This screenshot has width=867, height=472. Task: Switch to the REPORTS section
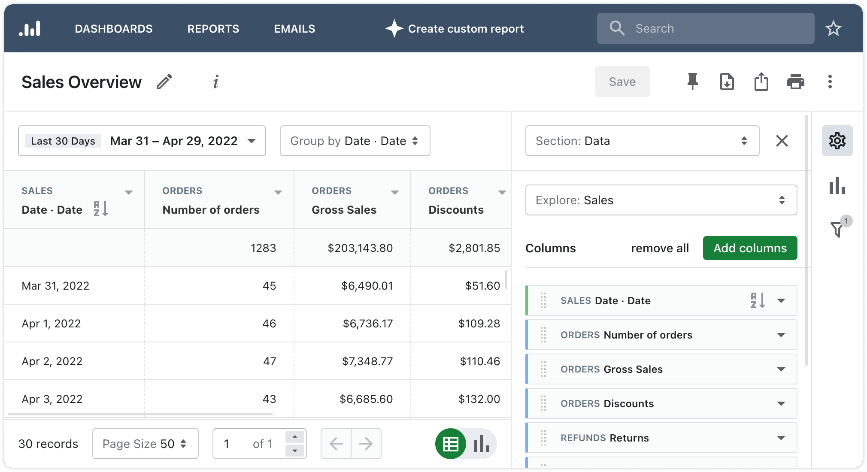pos(213,29)
